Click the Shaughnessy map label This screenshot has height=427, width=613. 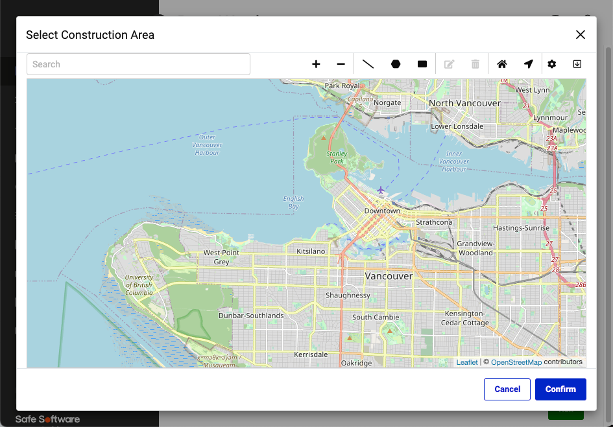click(348, 295)
